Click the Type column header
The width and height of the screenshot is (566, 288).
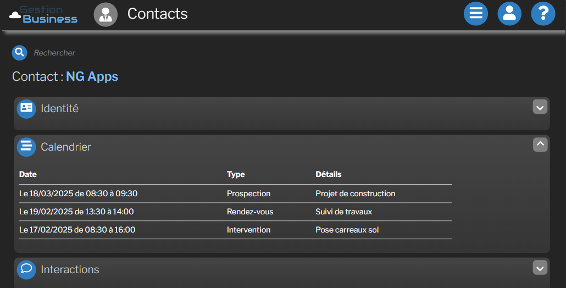click(x=236, y=174)
